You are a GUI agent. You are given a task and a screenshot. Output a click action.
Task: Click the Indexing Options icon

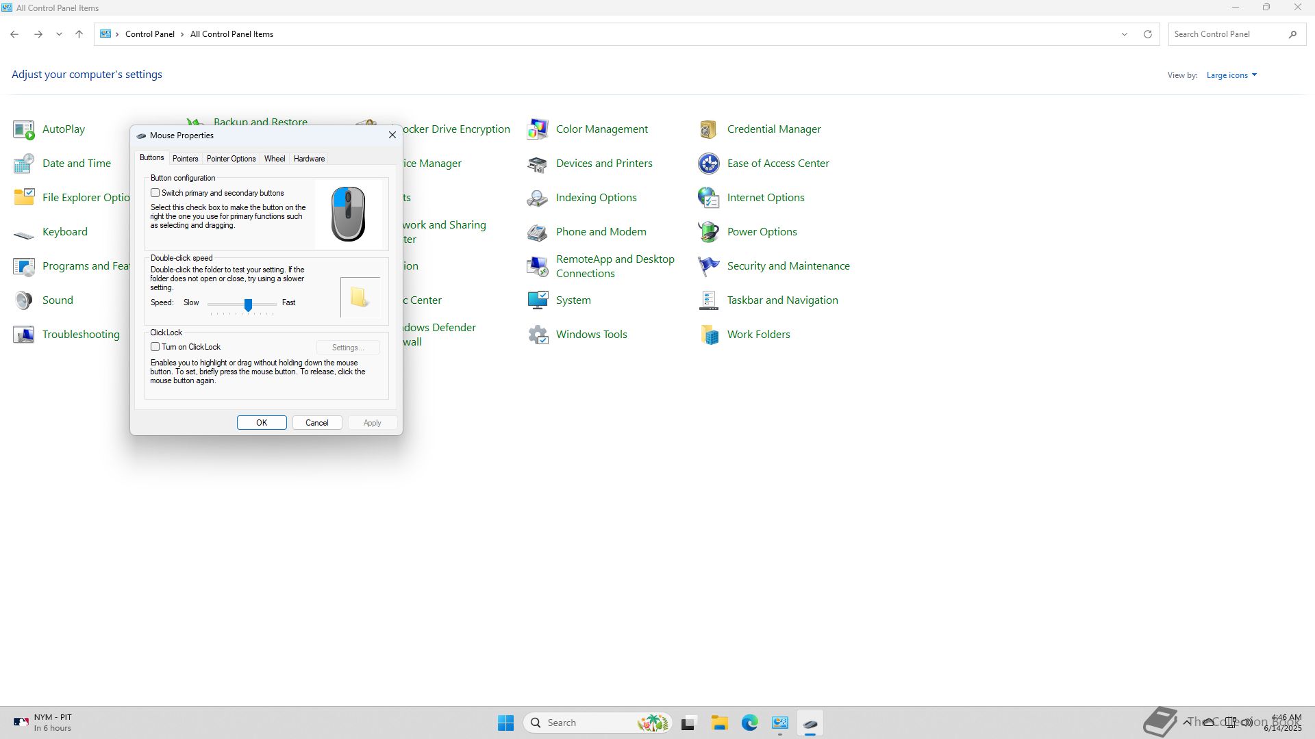point(538,198)
